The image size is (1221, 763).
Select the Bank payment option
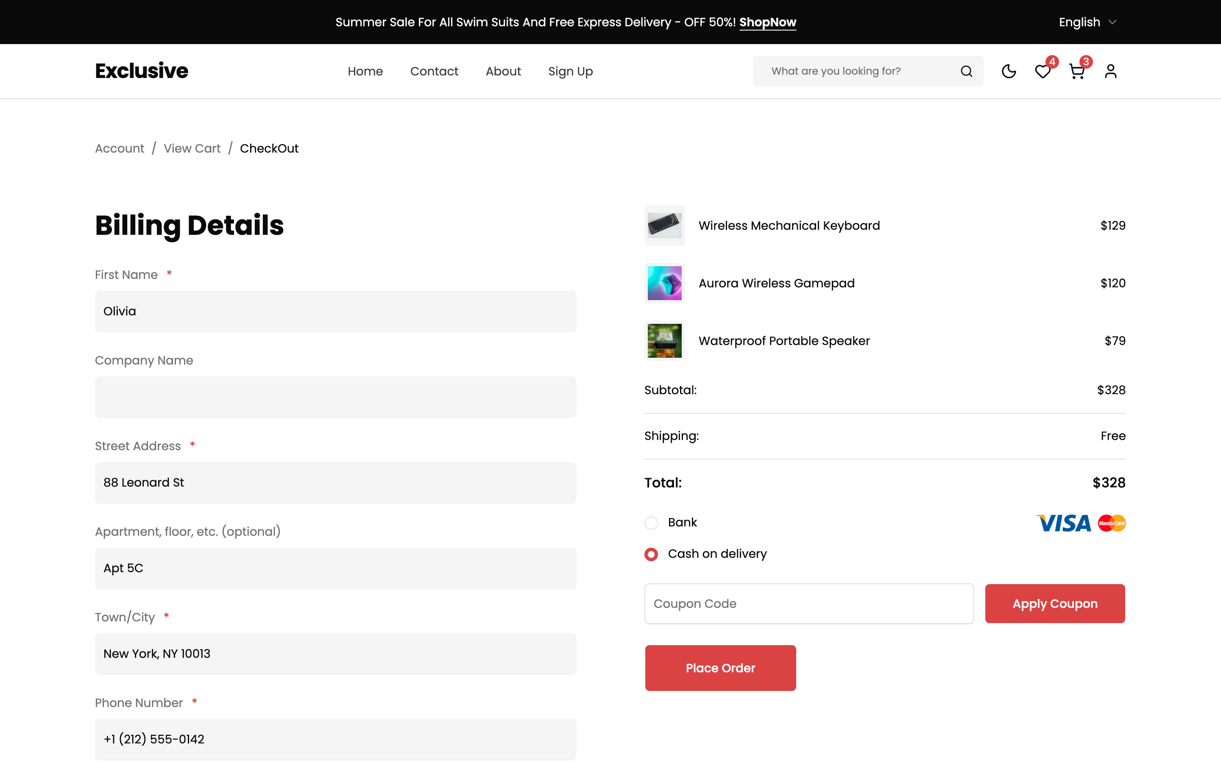[651, 523]
